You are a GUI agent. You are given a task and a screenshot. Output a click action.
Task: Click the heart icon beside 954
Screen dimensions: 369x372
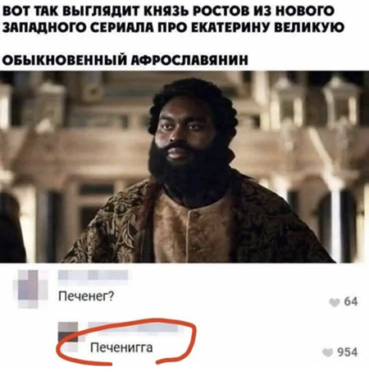coord(328,352)
